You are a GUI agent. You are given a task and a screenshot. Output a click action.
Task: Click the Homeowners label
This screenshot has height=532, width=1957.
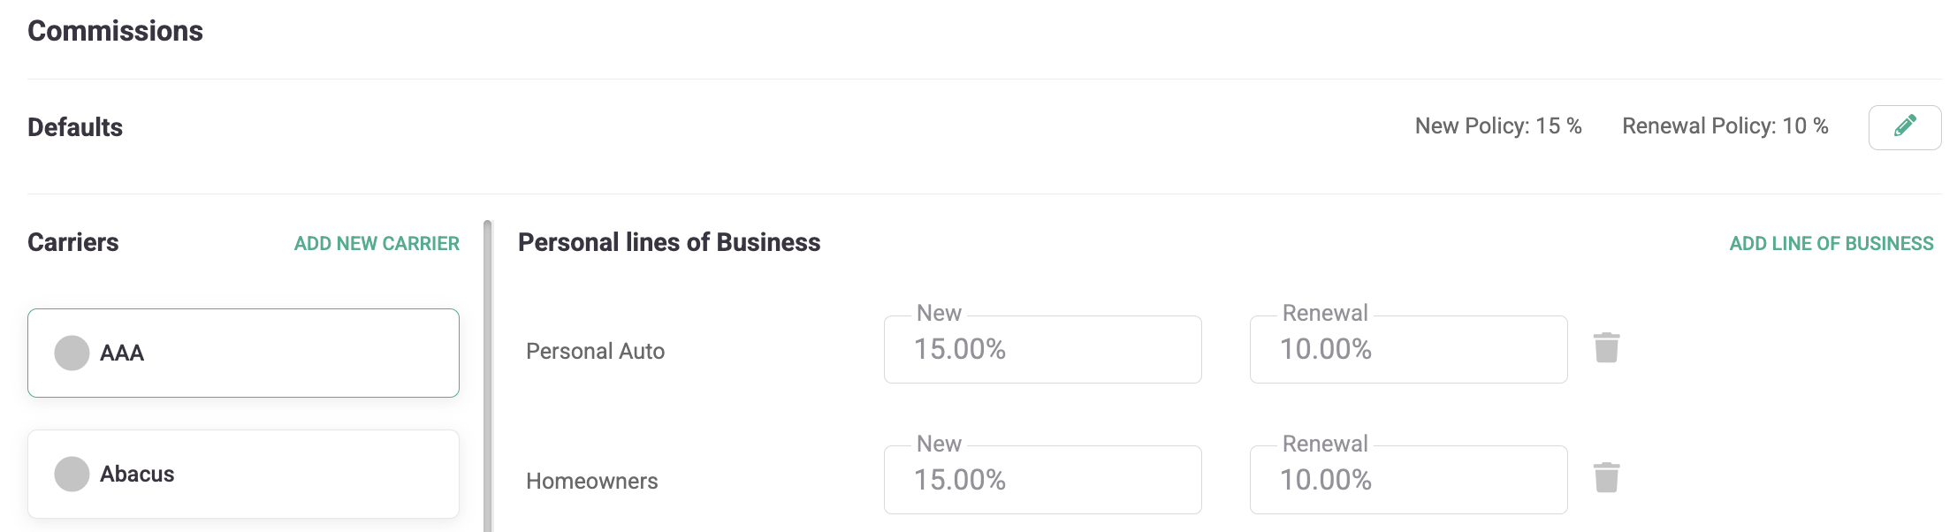(x=591, y=481)
